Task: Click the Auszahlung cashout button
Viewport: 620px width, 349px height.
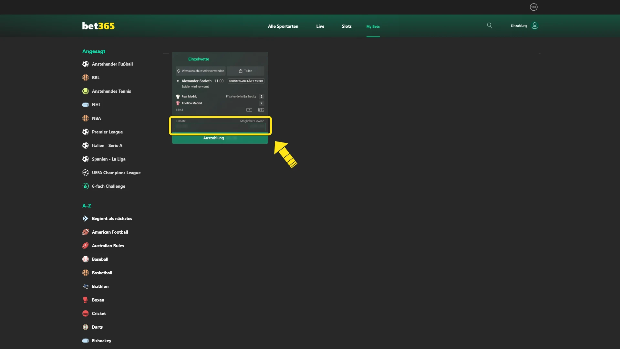Action: pyautogui.click(x=214, y=138)
